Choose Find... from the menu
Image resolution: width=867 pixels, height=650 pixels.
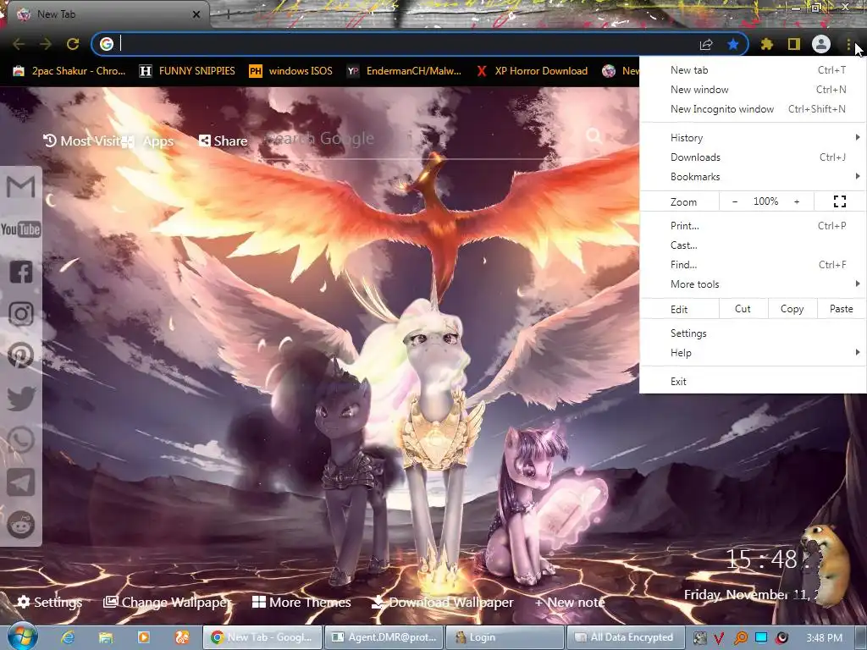[x=753, y=265]
